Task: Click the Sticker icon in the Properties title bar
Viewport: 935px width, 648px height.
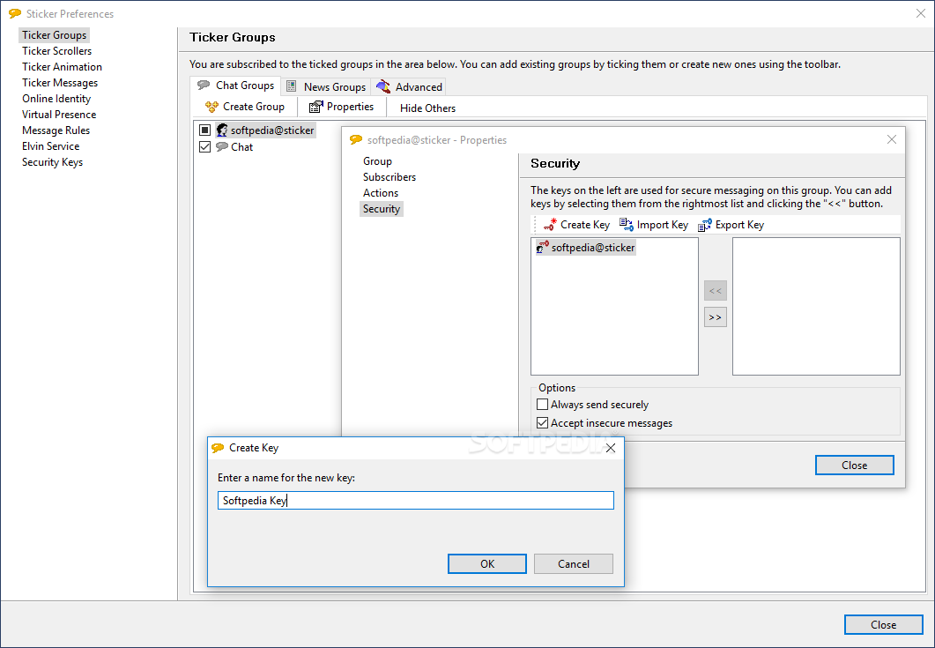Action: click(x=356, y=139)
